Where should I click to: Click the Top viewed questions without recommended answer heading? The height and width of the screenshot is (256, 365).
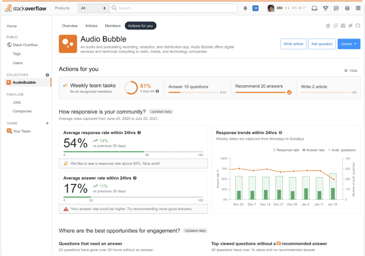pos(269,244)
